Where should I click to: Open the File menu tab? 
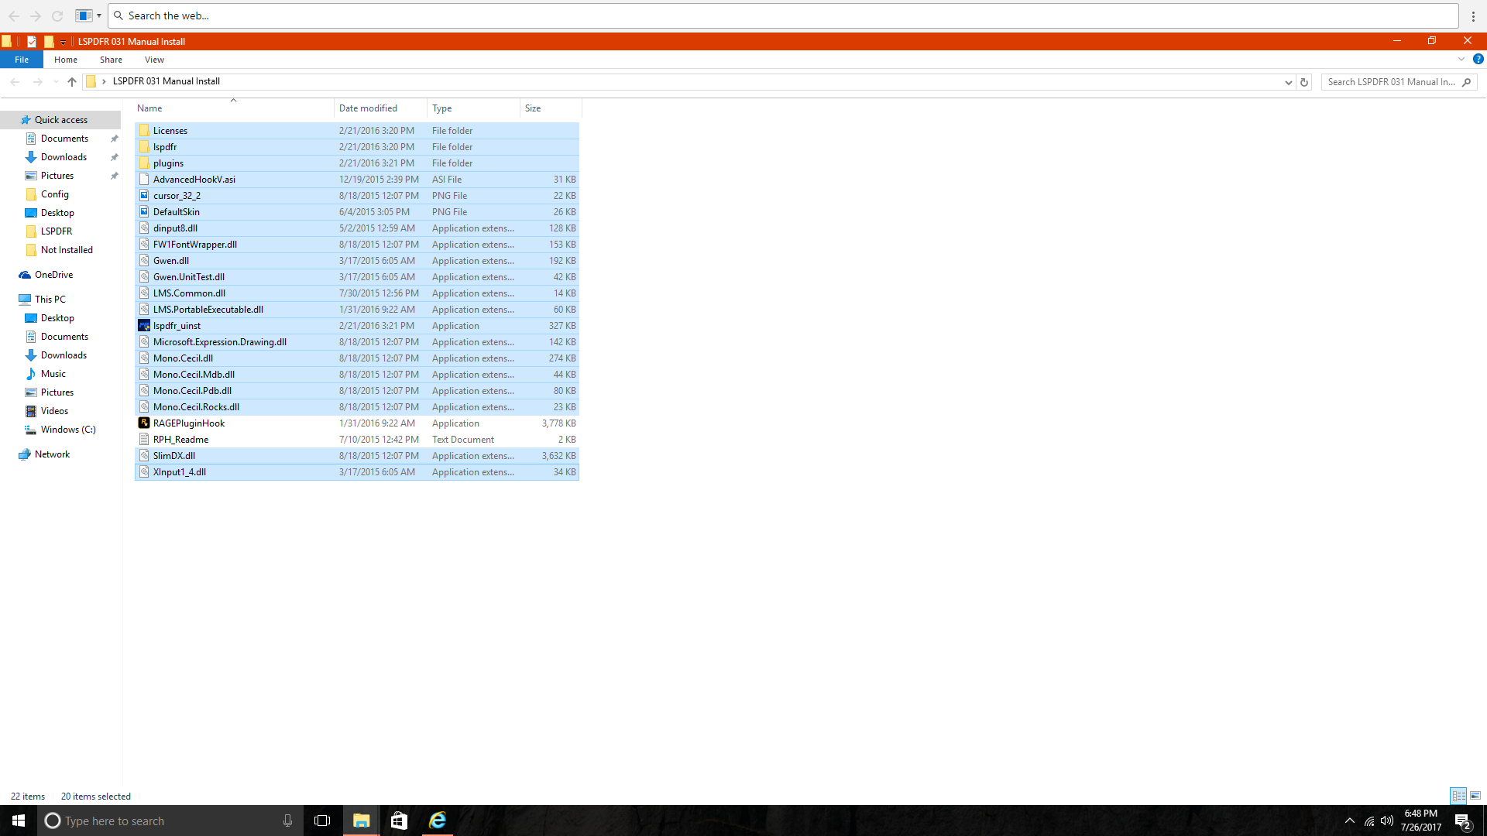pos(22,60)
